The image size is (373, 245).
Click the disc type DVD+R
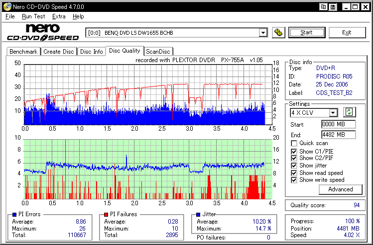click(x=326, y=68)
